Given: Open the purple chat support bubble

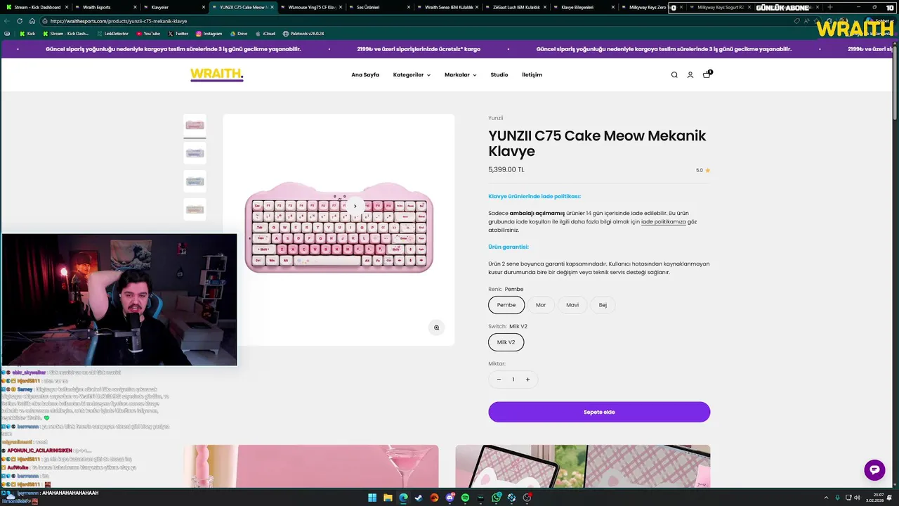Looking at the screenshot, I should 874,469.
